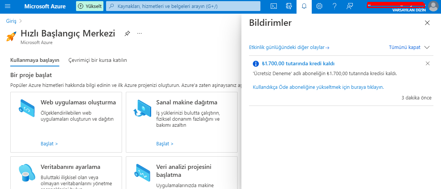Dismiss the ₺1.700,00 credit notification
The width and height of the screenshot is (441, 189).
tap(428, 63)
